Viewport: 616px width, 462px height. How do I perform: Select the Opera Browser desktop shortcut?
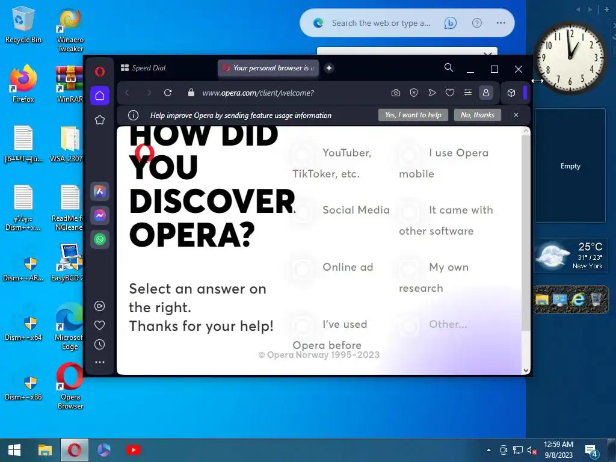point(70,387)
